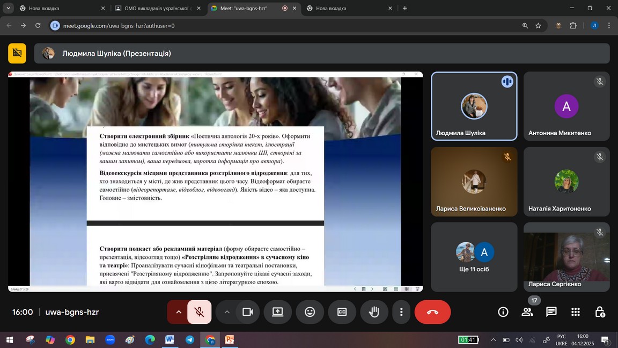
Task: Click the raise hand icon
Action: [x=374, y=312]
